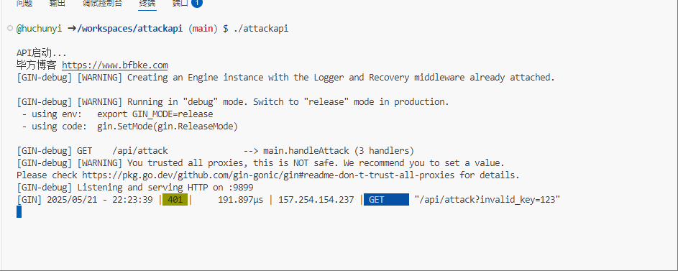Screen dimensions: 678x271
Task: Click the blue terminal cursor block
Action: 19,212
